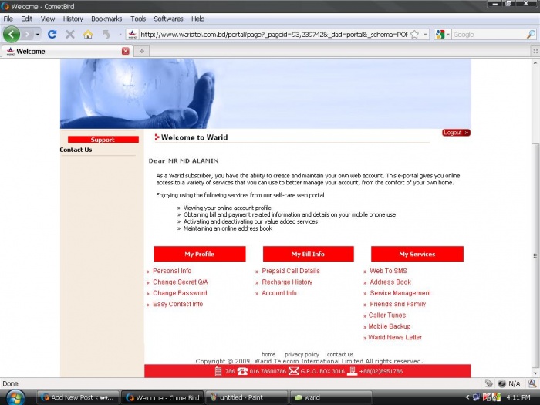The image size is (540, 405).
Task: Click the tab list button at far right
Action: click(x=535, y=52)
